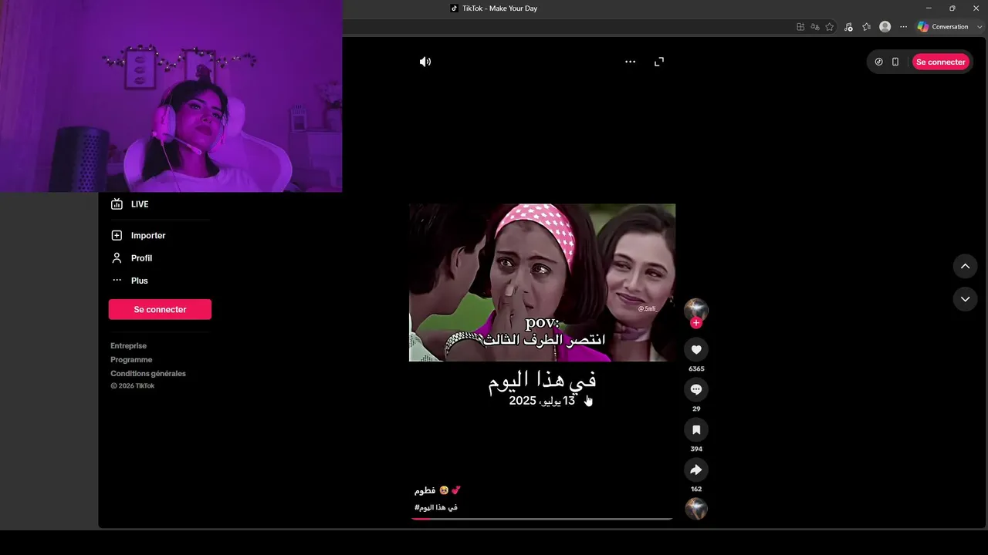Open Copilot Conversation in the browser
Image resolution: width=988 pixels, height=555 pixels.
[x=943, y=27]
